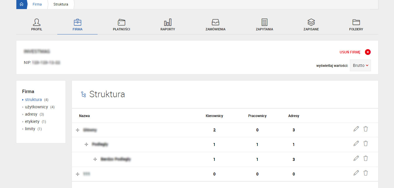Open the Firma breadcrumb tab
The image size is (394, 188).
pos(37,4)
